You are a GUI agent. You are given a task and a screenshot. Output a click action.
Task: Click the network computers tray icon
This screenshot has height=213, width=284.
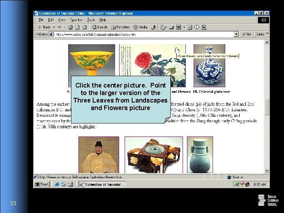[247, 184]
